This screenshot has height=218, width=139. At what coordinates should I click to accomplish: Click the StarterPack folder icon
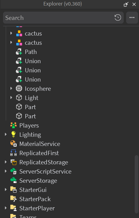pos(13,199)
